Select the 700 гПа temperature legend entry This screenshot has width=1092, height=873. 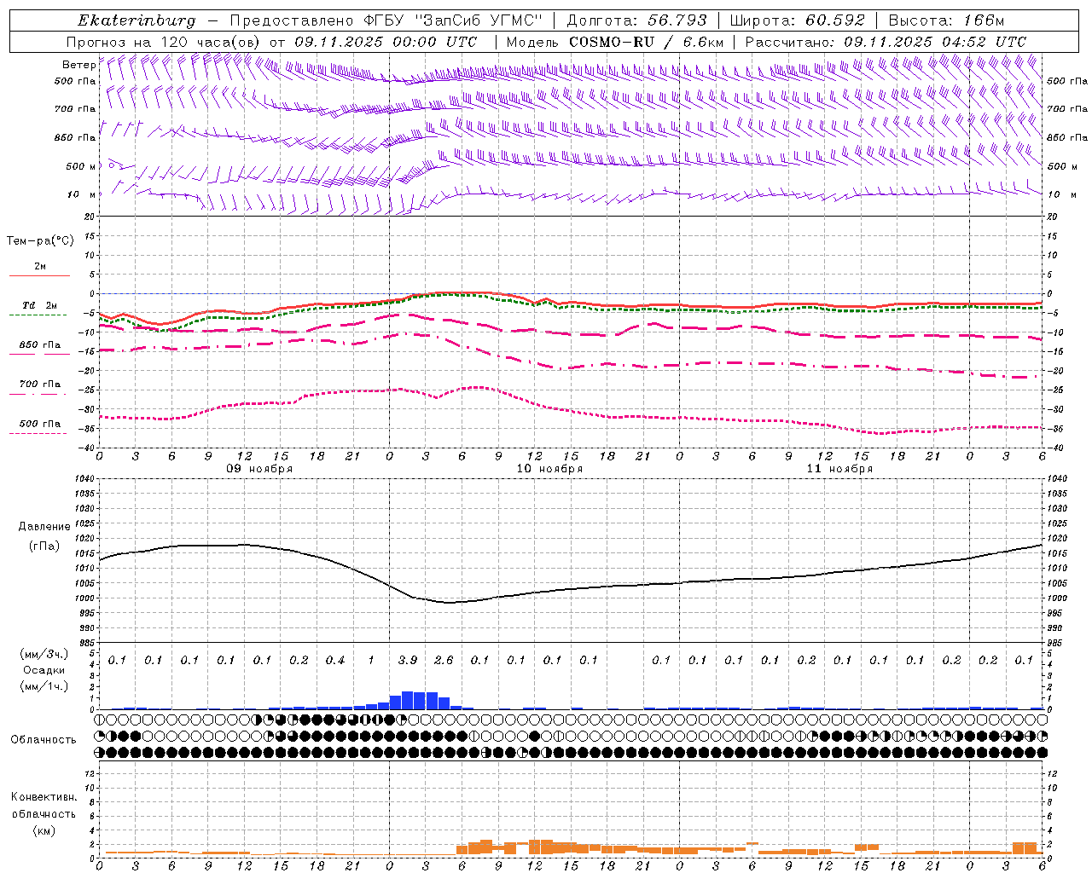[39, 384]
